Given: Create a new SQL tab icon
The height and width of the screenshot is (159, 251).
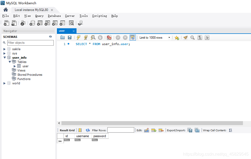Looking at the screenshot, I should [6, 23].
